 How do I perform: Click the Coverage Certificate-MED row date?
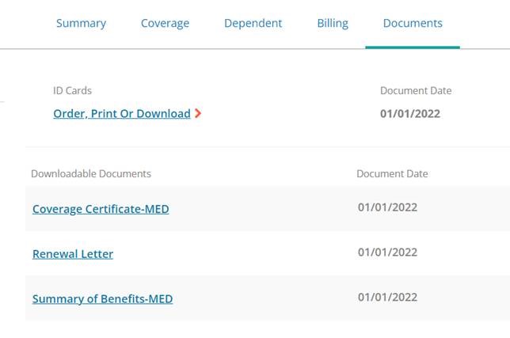pos(387,207)
